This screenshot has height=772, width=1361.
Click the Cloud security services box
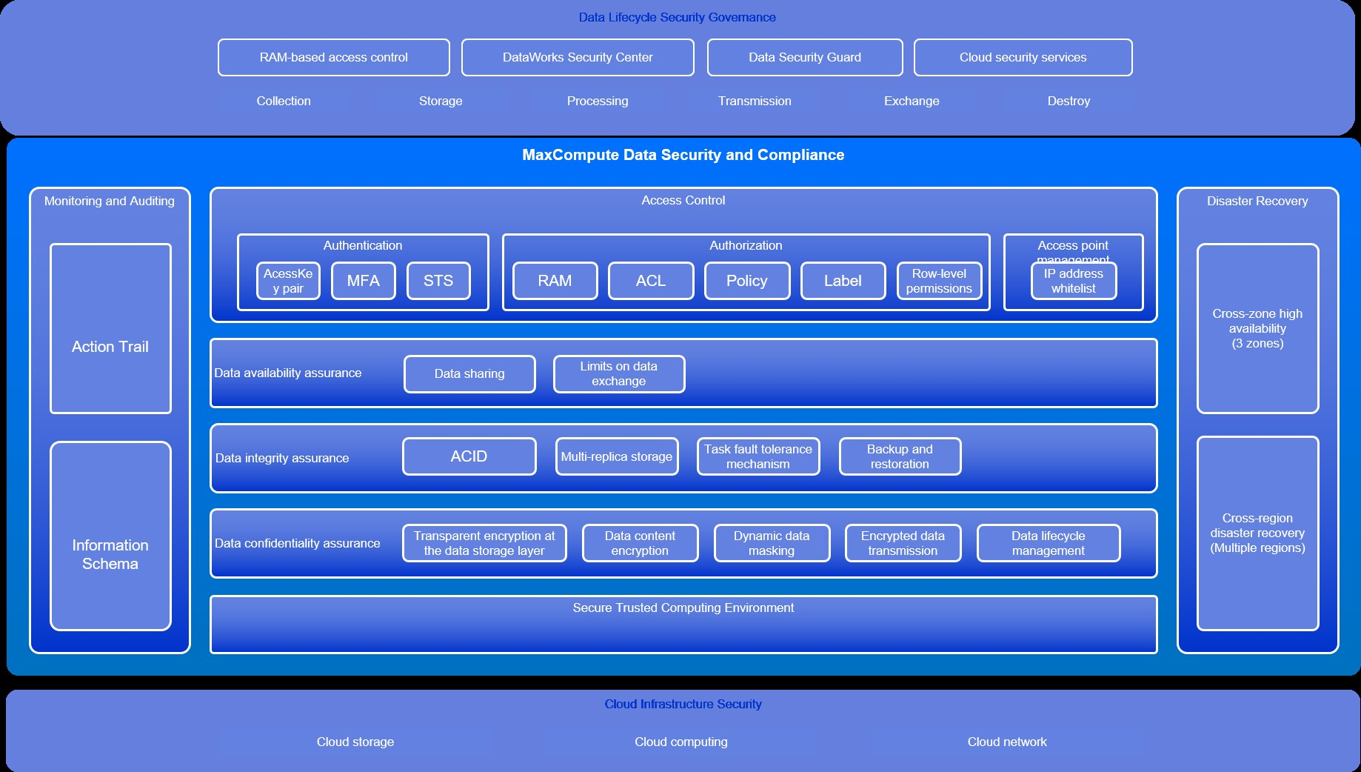coord(1023,57)
